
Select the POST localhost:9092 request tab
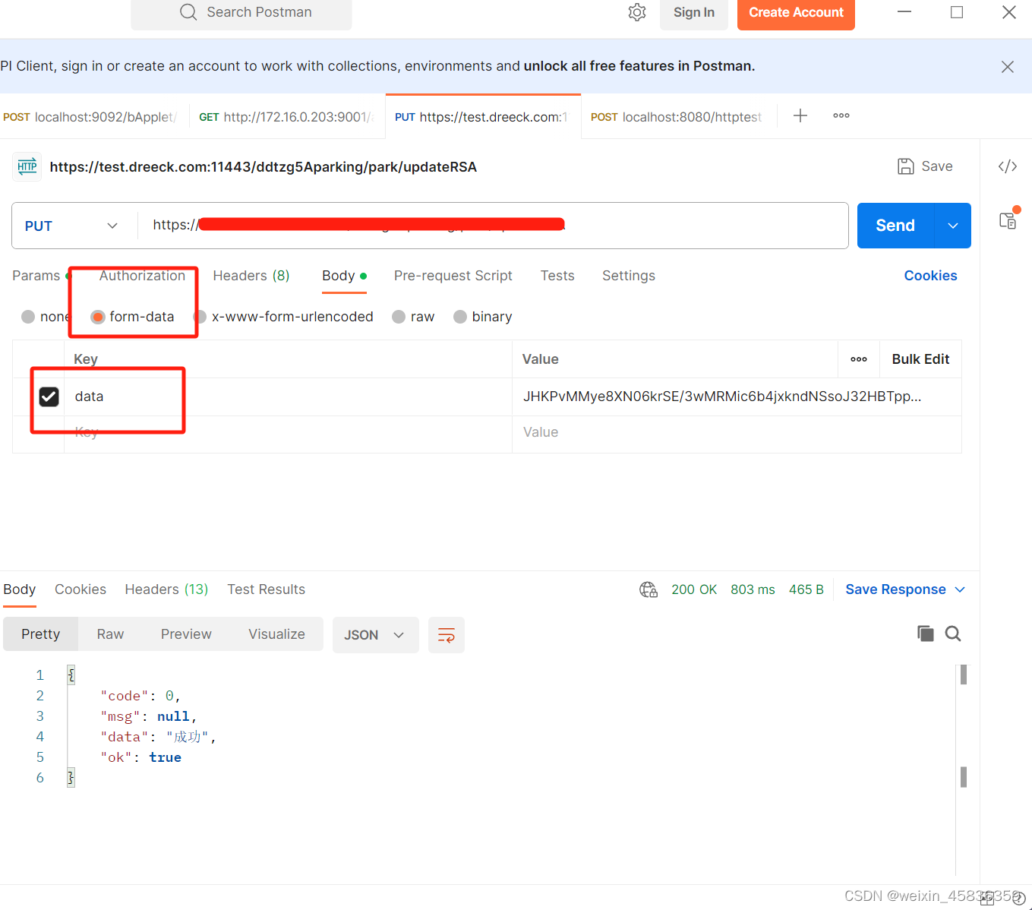pos(91,117)
